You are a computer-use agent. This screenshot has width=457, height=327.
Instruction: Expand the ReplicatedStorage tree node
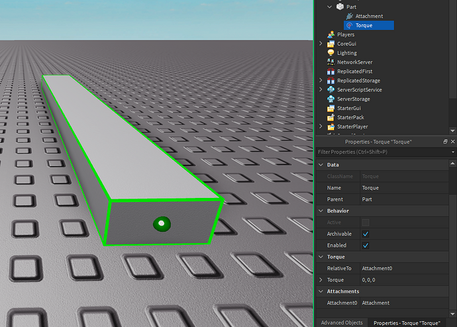[x=321, y=80]
